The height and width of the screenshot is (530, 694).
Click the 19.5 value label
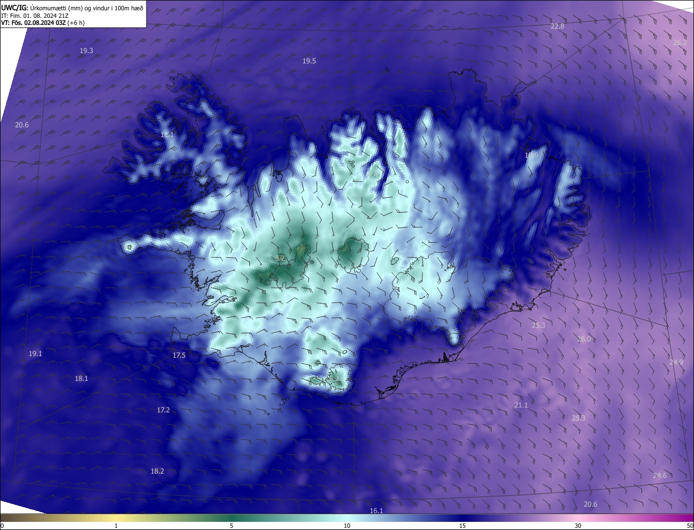309,61
